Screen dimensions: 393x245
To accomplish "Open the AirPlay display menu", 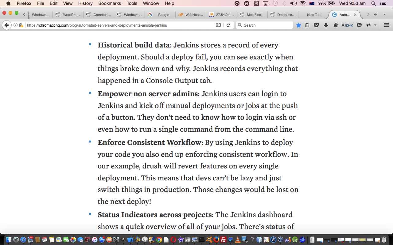I will click(x=266, y=3).
